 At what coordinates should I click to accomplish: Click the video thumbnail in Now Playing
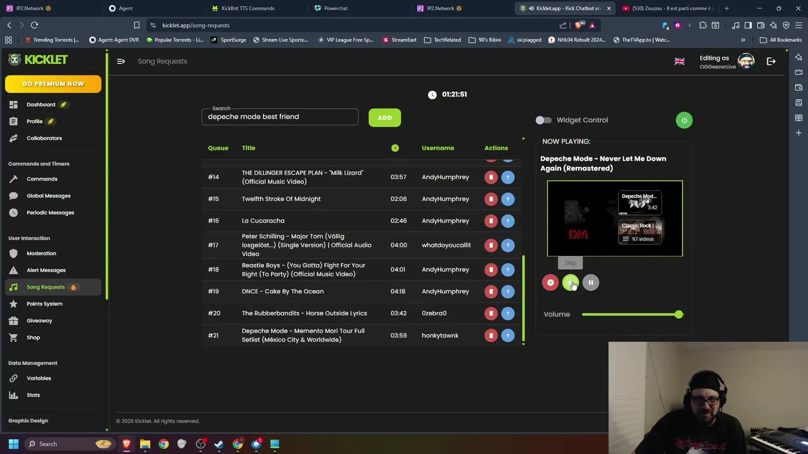pyautogui.click(x=615, y=219)
